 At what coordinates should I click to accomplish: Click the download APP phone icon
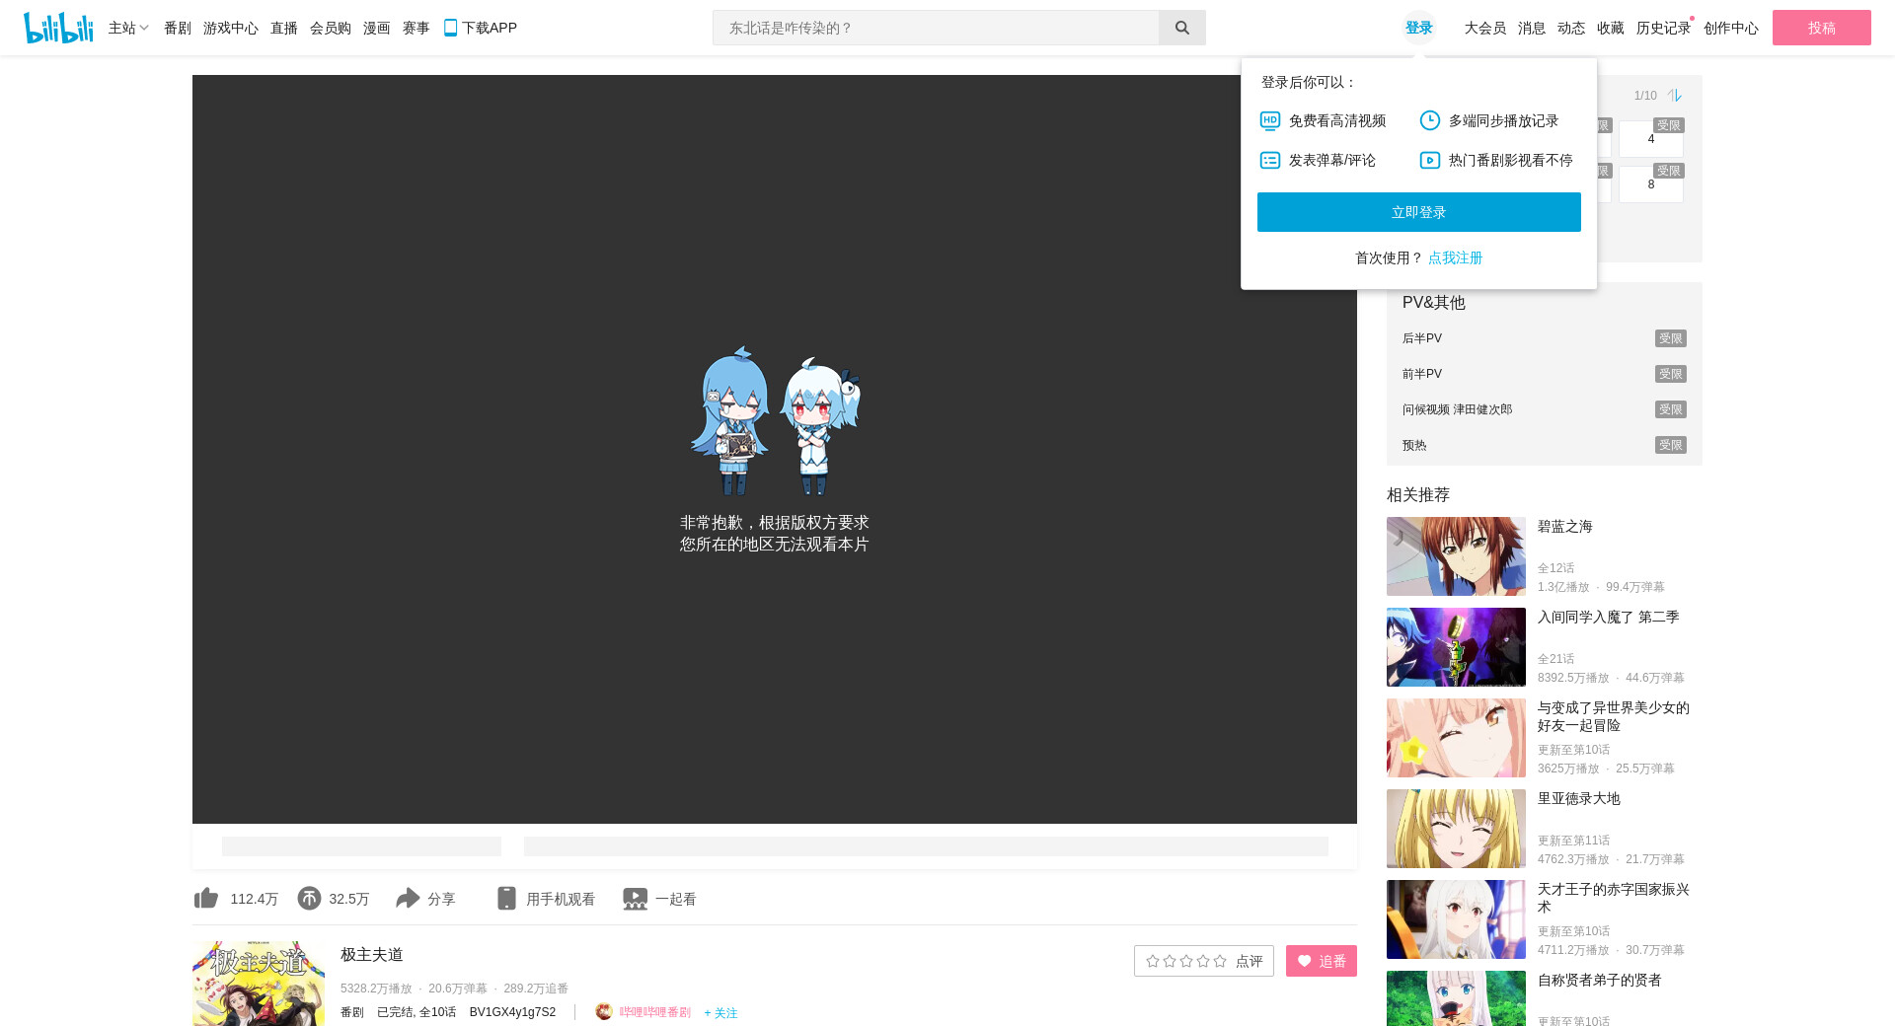click(450, 28)
